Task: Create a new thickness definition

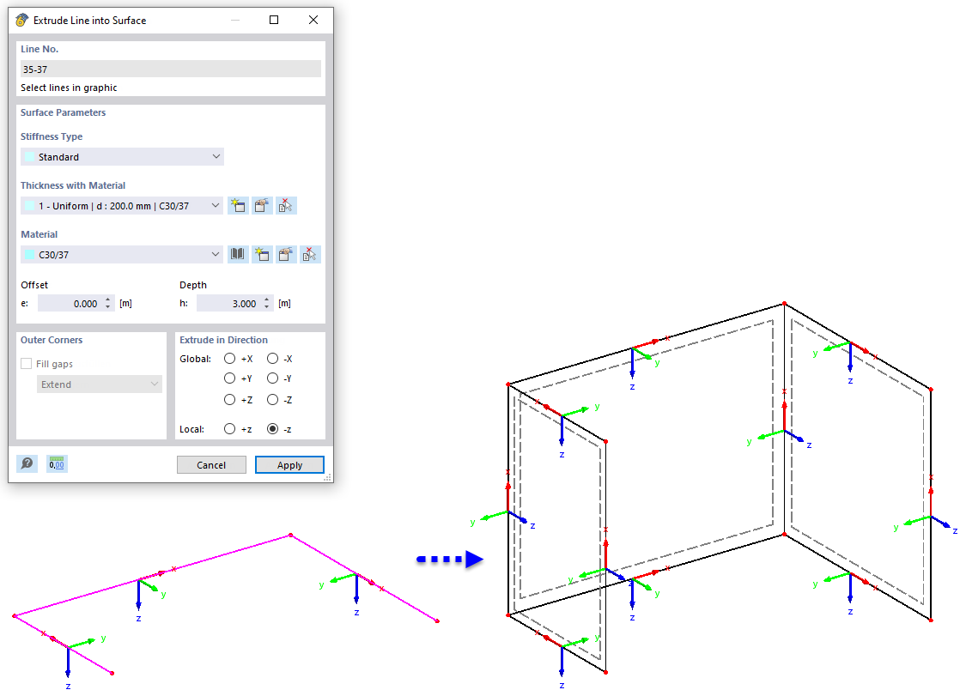Action: click(x=238, y=205)
